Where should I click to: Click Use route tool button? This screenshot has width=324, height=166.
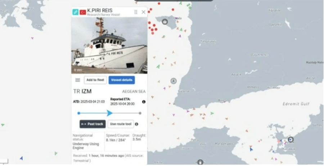[x=121, y=124]
